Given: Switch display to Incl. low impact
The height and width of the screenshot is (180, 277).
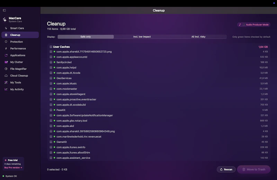Looking at the screenshot, I should (x=142, y=37).
